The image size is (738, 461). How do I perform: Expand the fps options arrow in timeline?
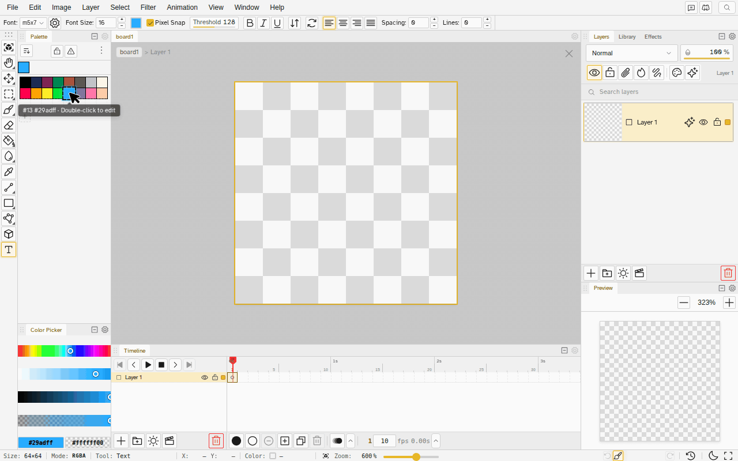(436, 441)
